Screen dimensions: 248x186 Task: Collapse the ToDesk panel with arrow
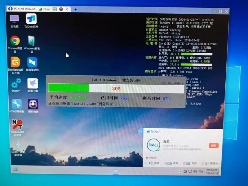coord(141,131)
